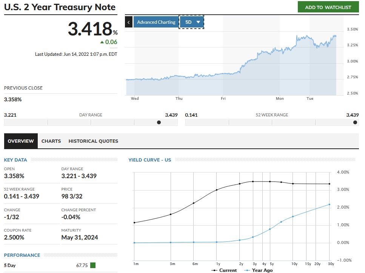The image size is (365, 273).
Task: Click 1y data point on Current yield curve
Action: click(x=217, y=190)
